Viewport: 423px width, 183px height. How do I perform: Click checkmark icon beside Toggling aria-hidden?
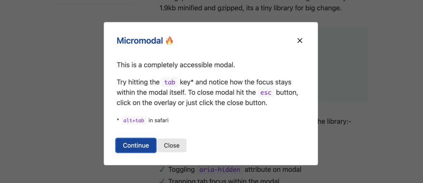[x=162, y=170]
